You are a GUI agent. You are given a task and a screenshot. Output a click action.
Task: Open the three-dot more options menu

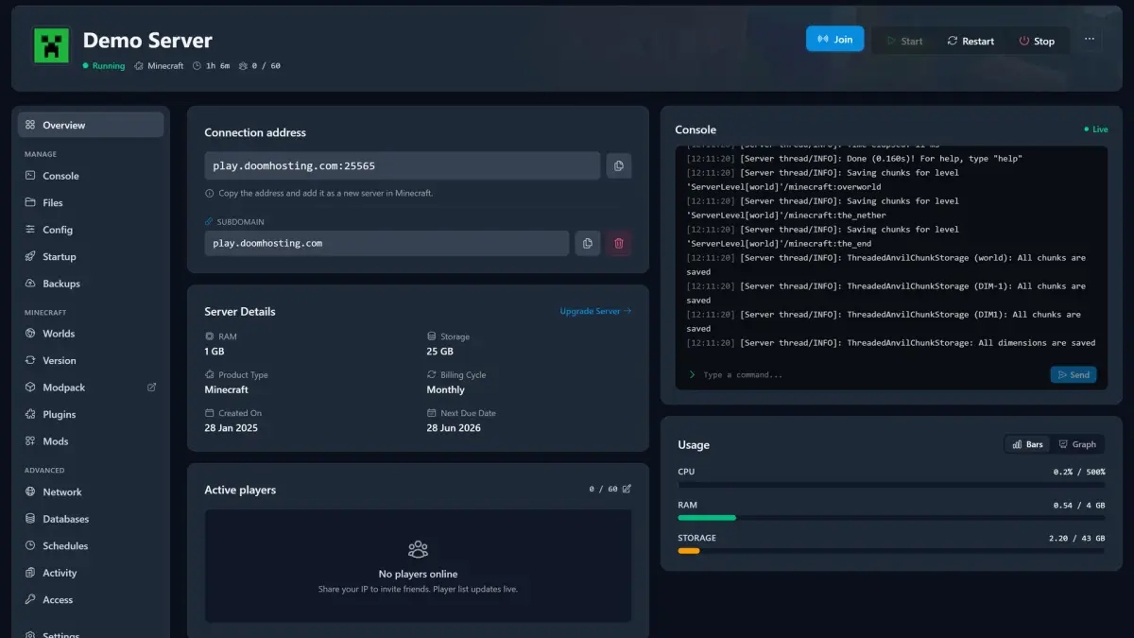tap(1090, 40)
